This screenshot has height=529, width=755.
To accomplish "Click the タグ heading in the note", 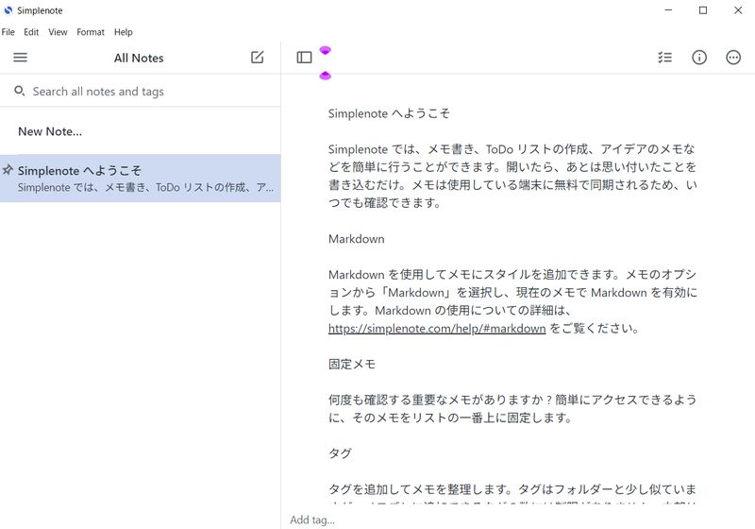I will point(340,453).
